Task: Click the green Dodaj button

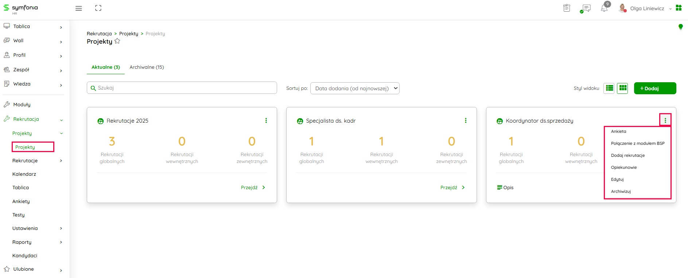Action: (655, 88)
